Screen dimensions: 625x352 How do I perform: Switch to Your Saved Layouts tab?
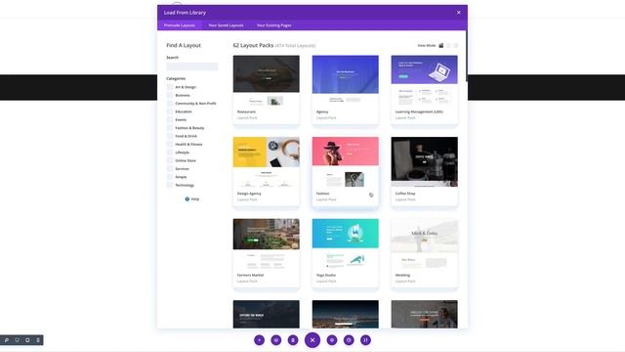(226, 25)
